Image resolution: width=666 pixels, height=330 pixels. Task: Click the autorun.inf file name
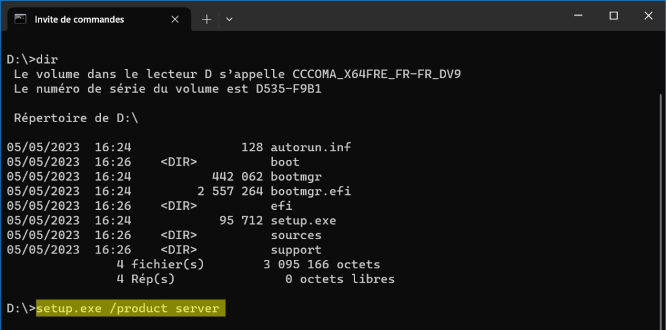pyautogui.click(x=310, y=147)
